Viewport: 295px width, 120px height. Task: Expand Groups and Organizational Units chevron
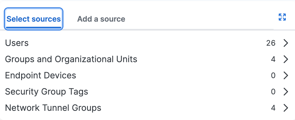[286, 59]
